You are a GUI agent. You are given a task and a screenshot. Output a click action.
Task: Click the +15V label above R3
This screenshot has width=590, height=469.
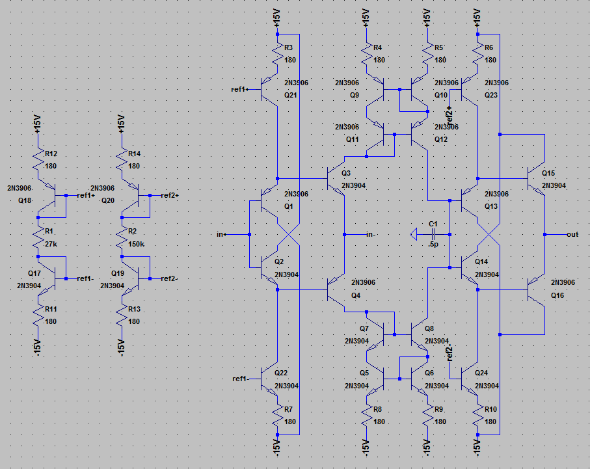[x=278, y=18]
